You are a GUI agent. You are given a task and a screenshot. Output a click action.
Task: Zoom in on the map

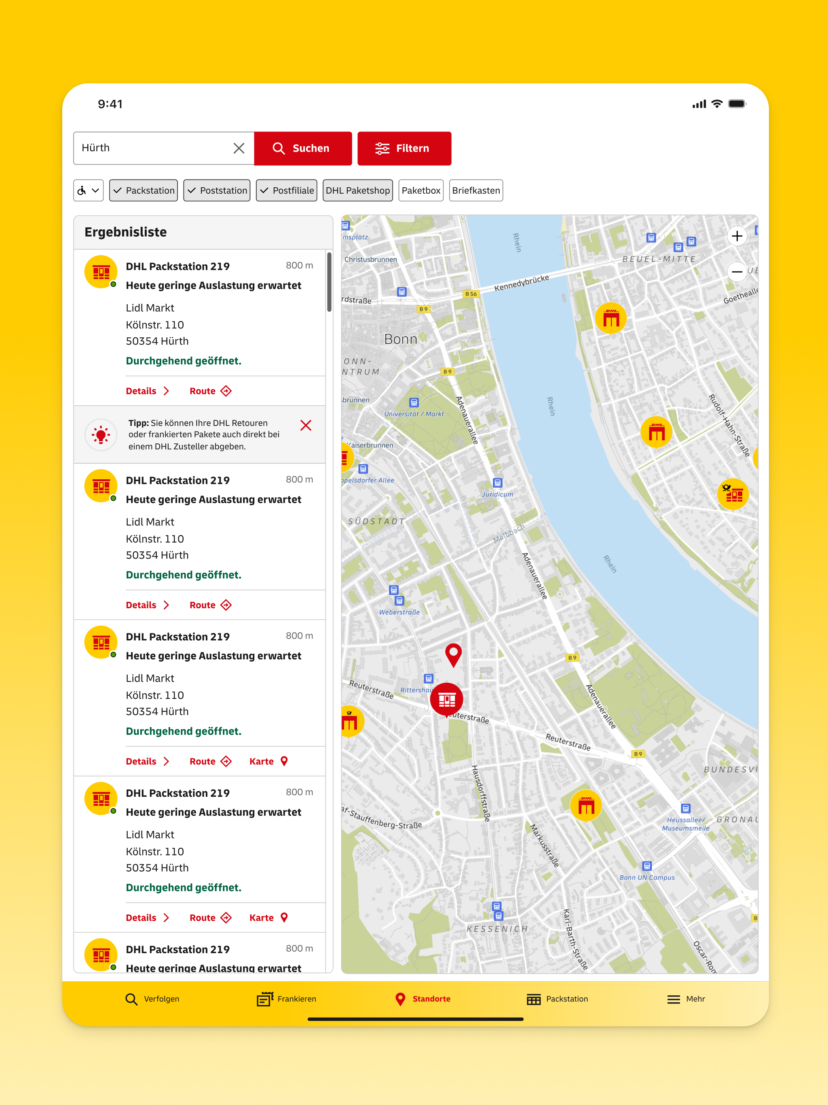(737, 236)
